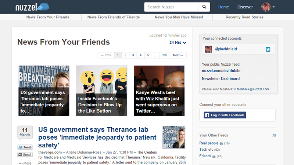Open the profile avatar in header
Viewport: 294px width, 165px height.
(x=266, y=7)
